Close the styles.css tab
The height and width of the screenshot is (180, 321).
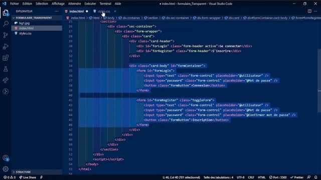pyautogui.click(x=115, y=11)
